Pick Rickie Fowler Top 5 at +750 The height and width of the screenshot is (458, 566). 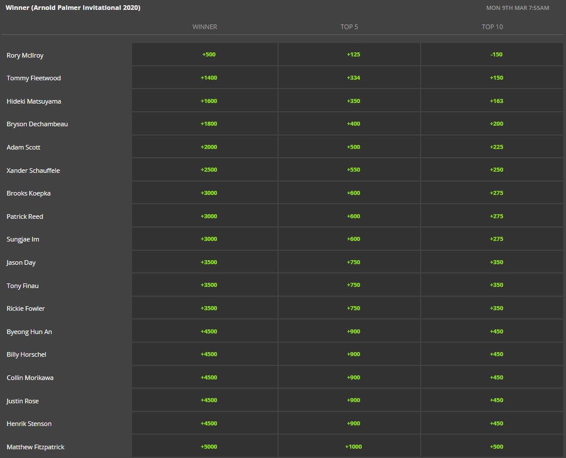click(x=349, y=308)
